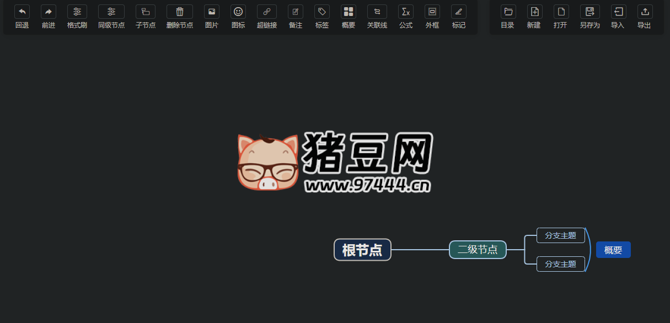Screen dimensions: 670x323
Task: Select the 根节点 root node
Action: [362, 250]
